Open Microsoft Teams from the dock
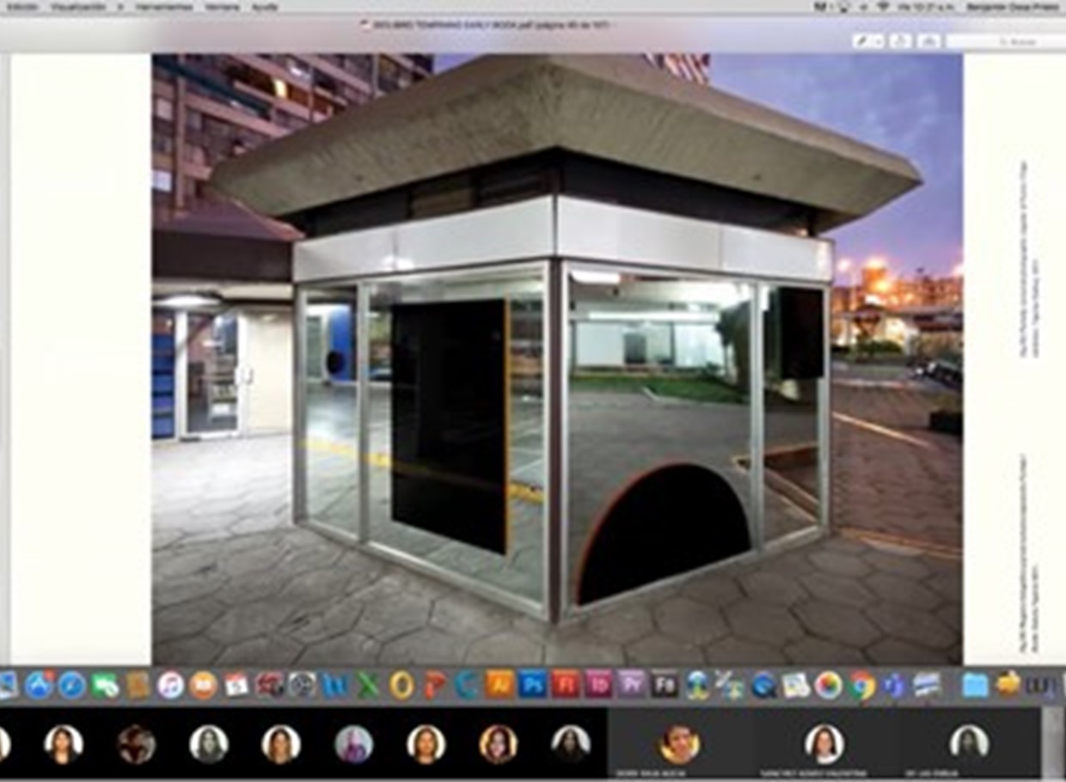Image resolution: width=1066 pixels, height=782 pixels. coord(894,685)
